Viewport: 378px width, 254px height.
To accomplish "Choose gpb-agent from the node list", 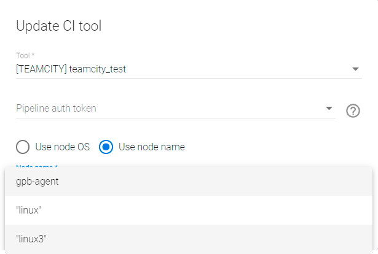I will (x=37, y=181).
